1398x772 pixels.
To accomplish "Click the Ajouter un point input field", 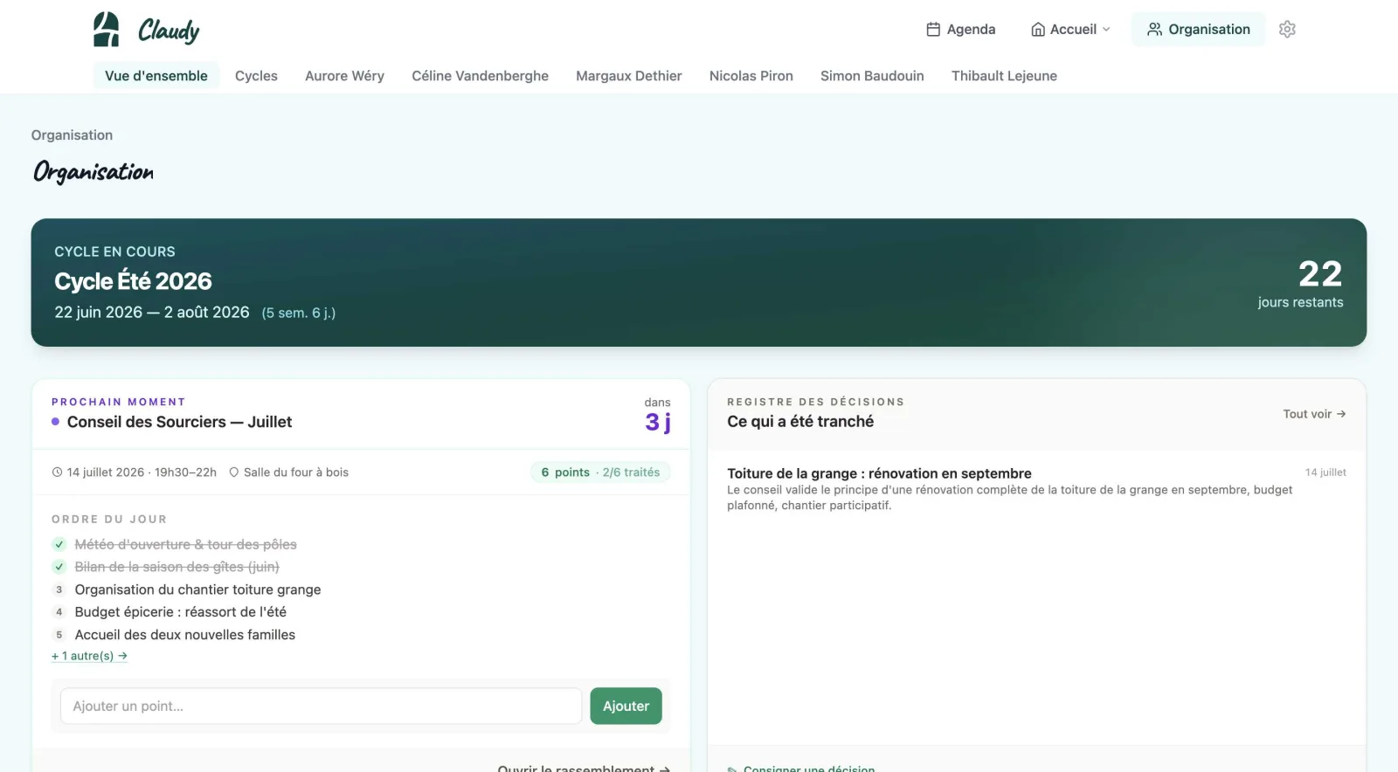I will point(321,707).
